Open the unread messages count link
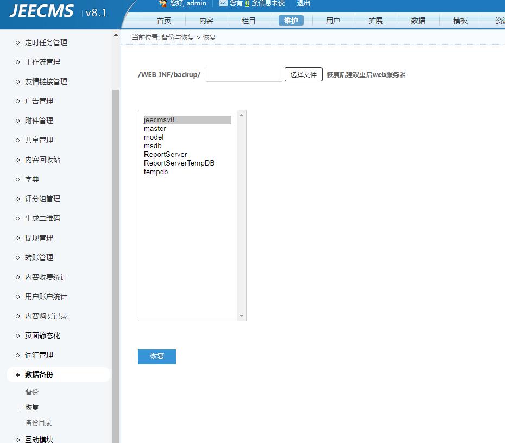This screenshot has width=505, height=443. click(x=247, y=3)
